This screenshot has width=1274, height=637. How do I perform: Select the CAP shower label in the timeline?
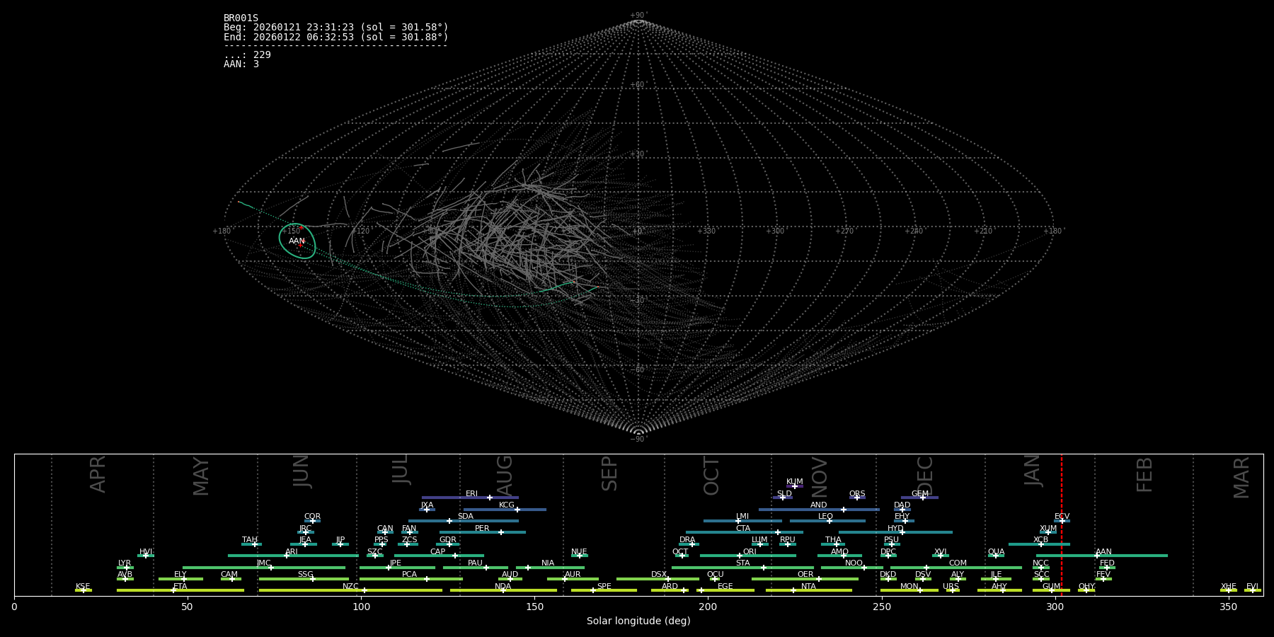[438, 552]
